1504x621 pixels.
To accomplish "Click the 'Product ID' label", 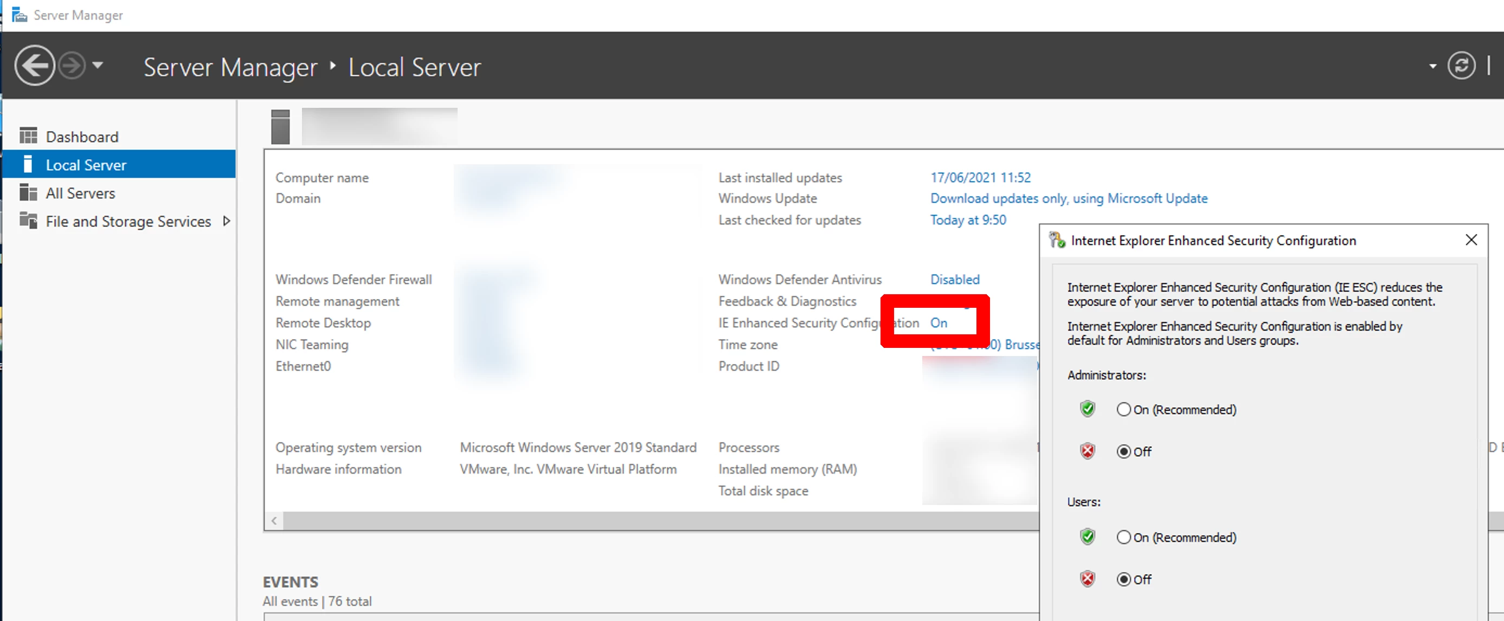I will [x=749, y=366].
